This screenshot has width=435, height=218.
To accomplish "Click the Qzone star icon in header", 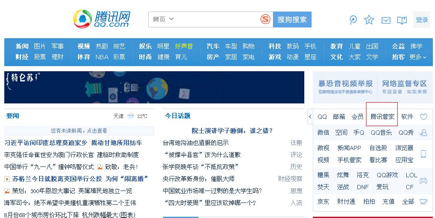I will point(369,20).
